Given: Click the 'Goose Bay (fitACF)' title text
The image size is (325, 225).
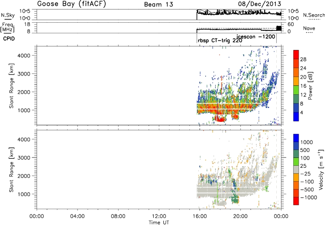Looking at the screenshot, I should point(71,4).
